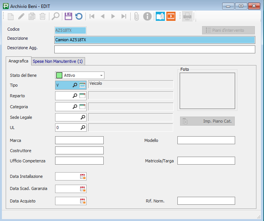The image size is (264, 221).
Task: Click the Piani d'intervento button
Action: [228, 30]
